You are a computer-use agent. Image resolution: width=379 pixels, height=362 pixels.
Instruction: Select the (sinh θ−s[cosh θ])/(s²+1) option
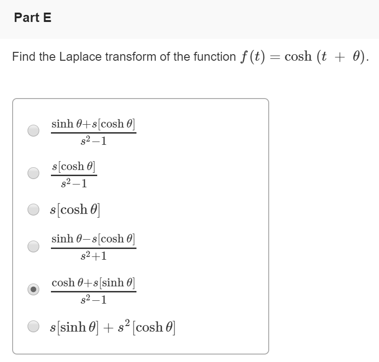point(33,246)
